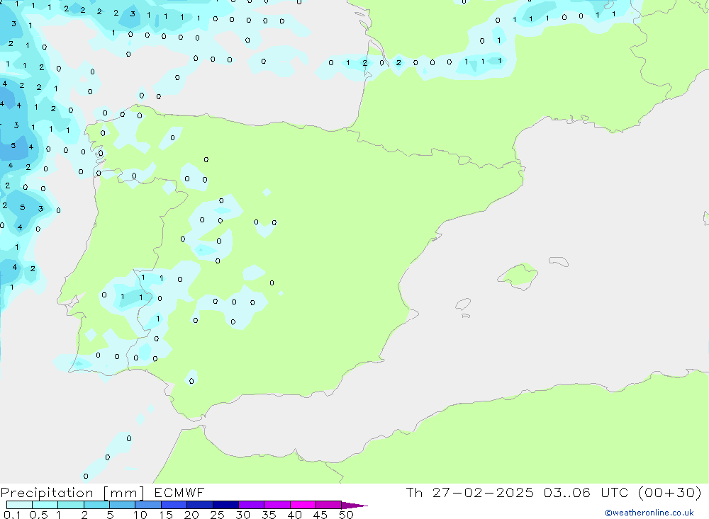Click the '45' legend scale label
Viewport: 709px width, 519px height.
(x=320, y=515)
